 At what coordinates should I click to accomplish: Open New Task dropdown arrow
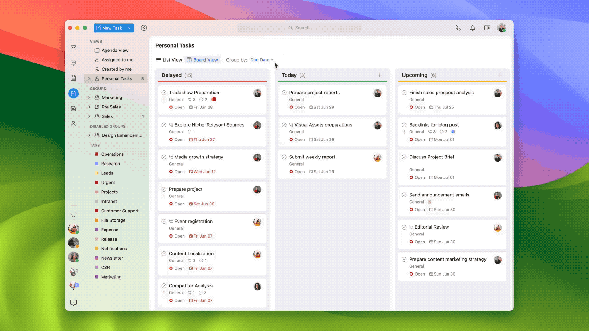(x=130, y=28)
